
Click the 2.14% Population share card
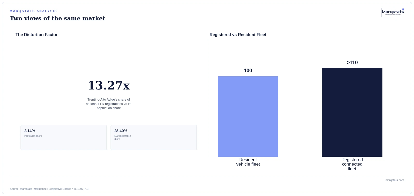(x=64, y=137)
